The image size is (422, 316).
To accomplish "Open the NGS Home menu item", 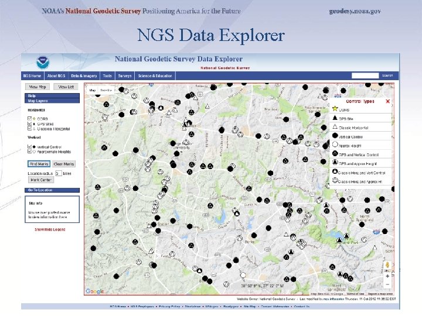I will point(32,75).
